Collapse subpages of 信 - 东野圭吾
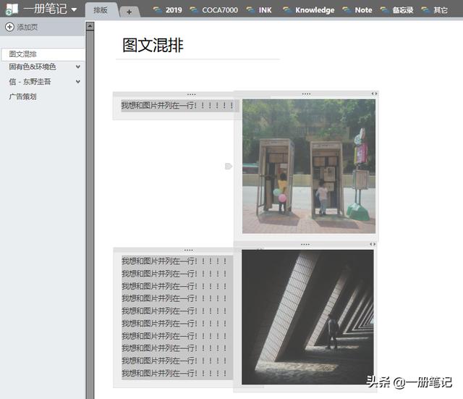463x399 pixels. point(78,82)
